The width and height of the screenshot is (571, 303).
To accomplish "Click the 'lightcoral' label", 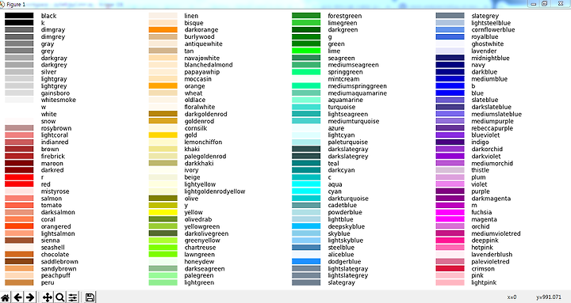I will click(x=54, y=135).
